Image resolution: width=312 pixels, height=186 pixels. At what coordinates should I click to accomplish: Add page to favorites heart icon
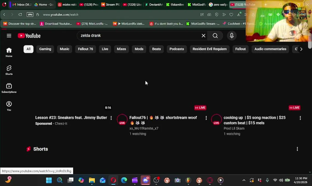tap(231, 15)
